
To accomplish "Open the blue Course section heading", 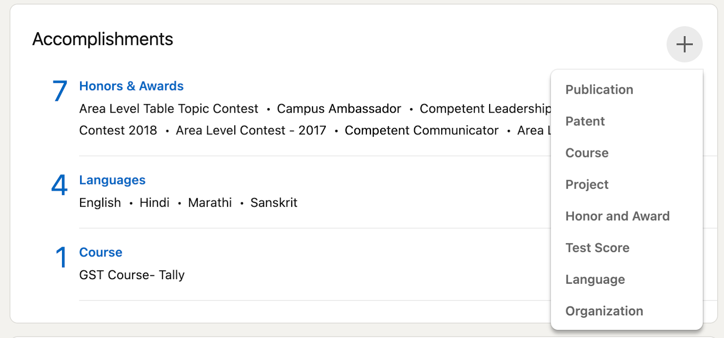I will 100,252.
